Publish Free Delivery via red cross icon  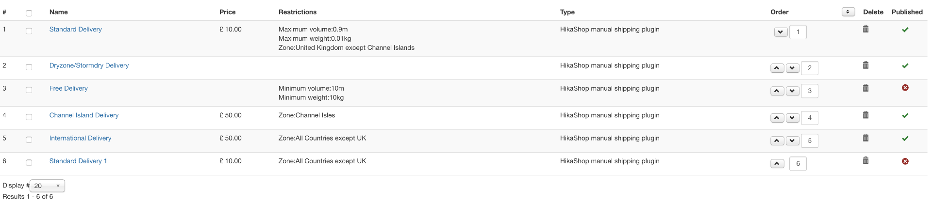tap(905, 88)
